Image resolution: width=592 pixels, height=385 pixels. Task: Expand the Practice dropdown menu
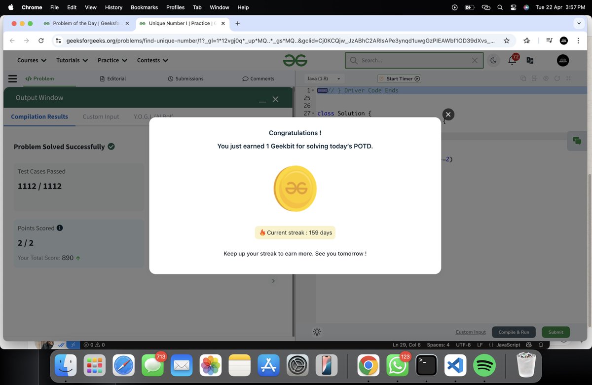pos(112,60)
